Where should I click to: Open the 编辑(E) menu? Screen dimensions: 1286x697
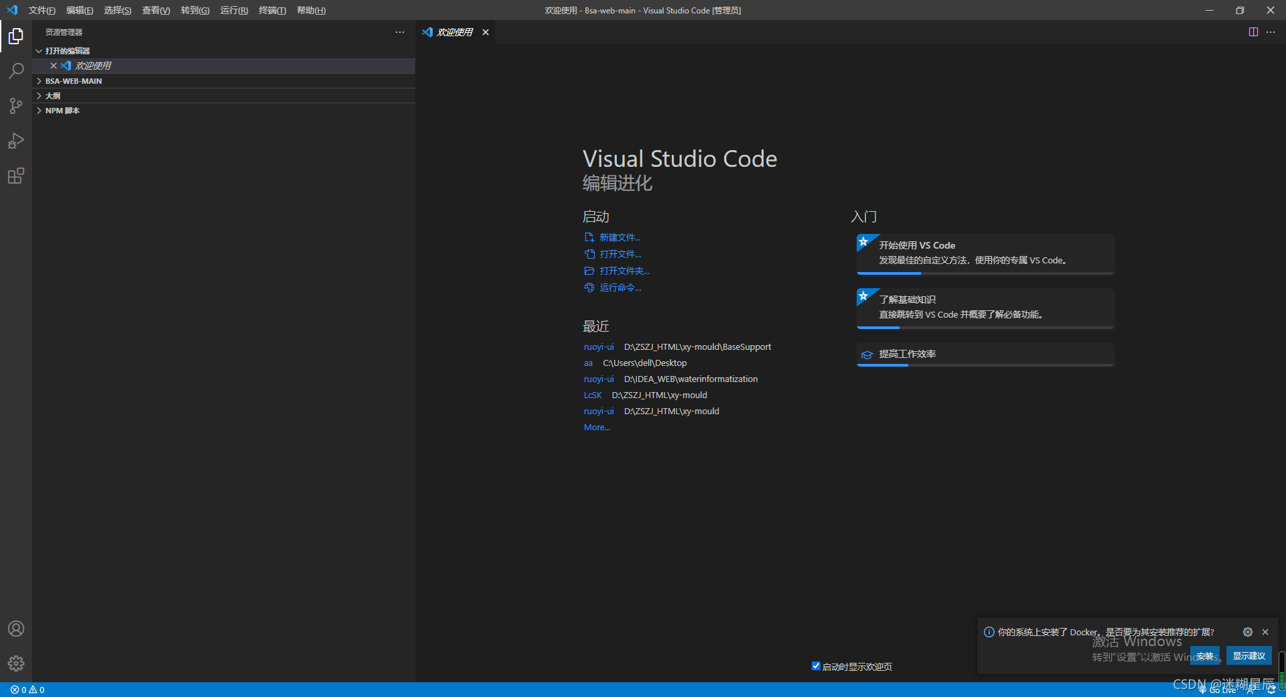point(80,10)
